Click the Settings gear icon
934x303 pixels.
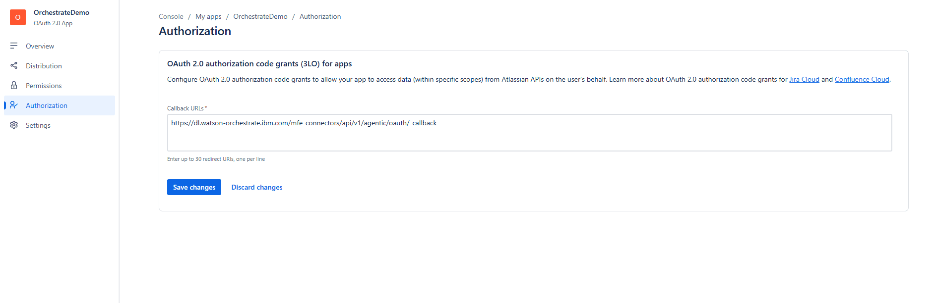(x=14, y=125)
